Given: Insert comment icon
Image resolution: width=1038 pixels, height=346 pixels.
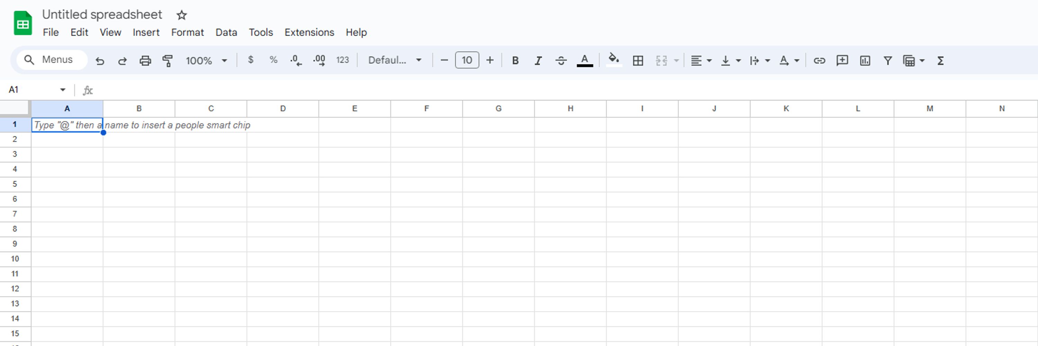Looking at the screenshot, I should [x=842, y=61].
